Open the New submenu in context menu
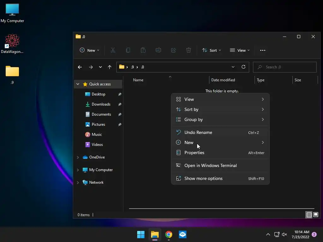This screenshot has height=242, width=323. (x=220, y=142)
